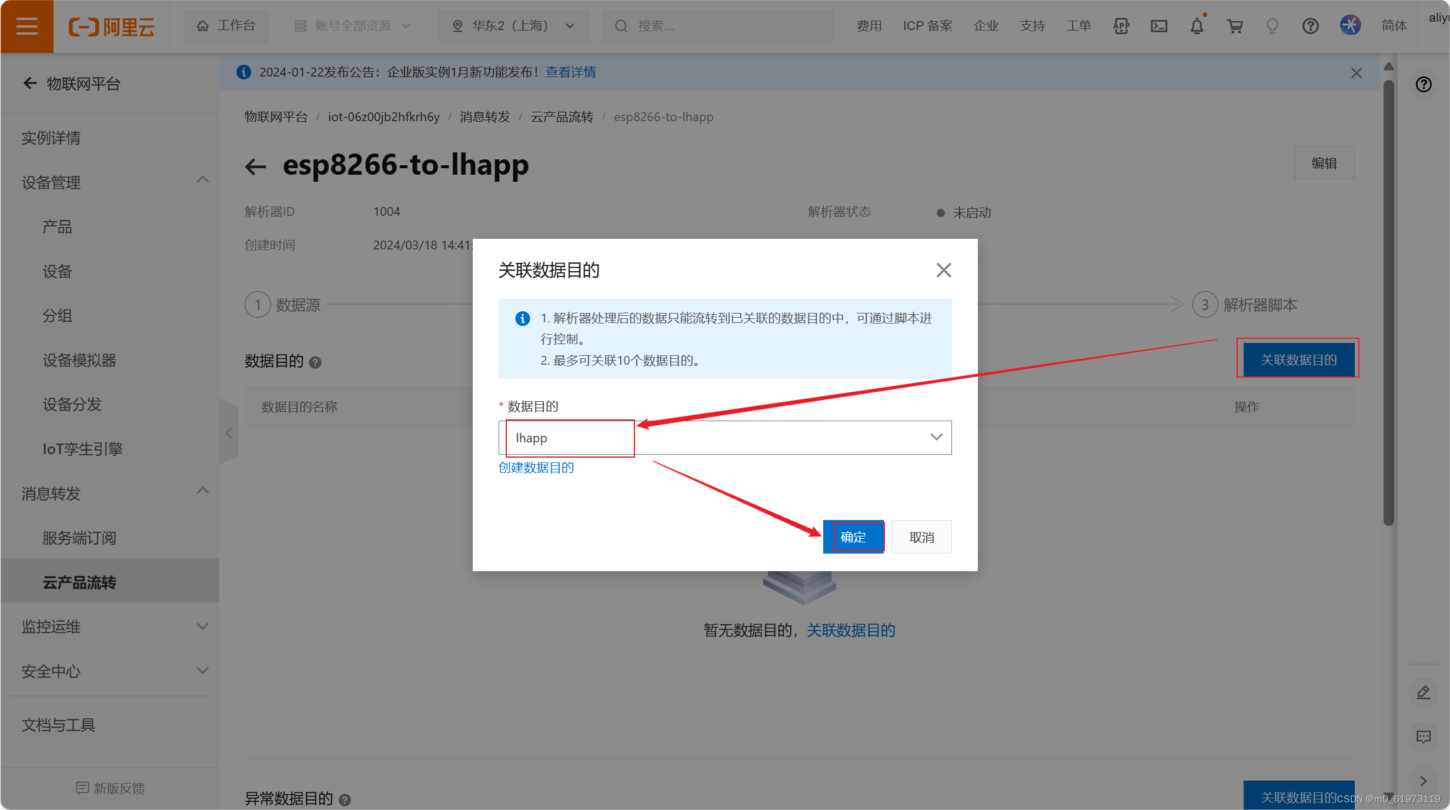The width and height of the screenshot is (1450, 810).
Task: Click the lightbulb icon in header
Action: pyautogui.click(x=1272, y=26)
